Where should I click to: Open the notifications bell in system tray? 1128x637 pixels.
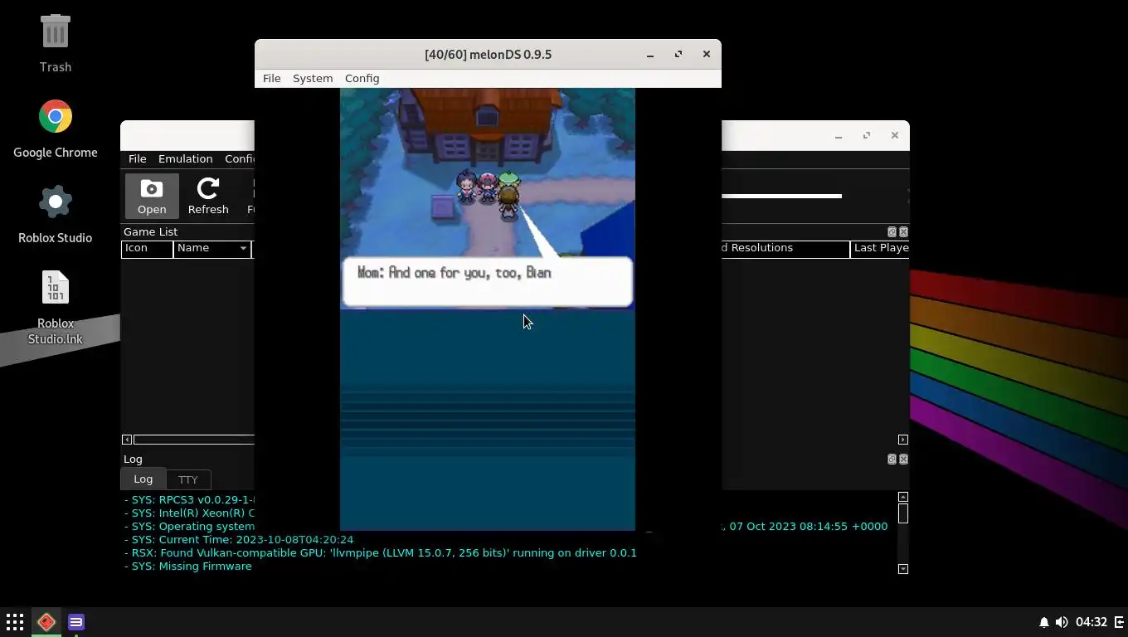click(x=1043, y=622)
